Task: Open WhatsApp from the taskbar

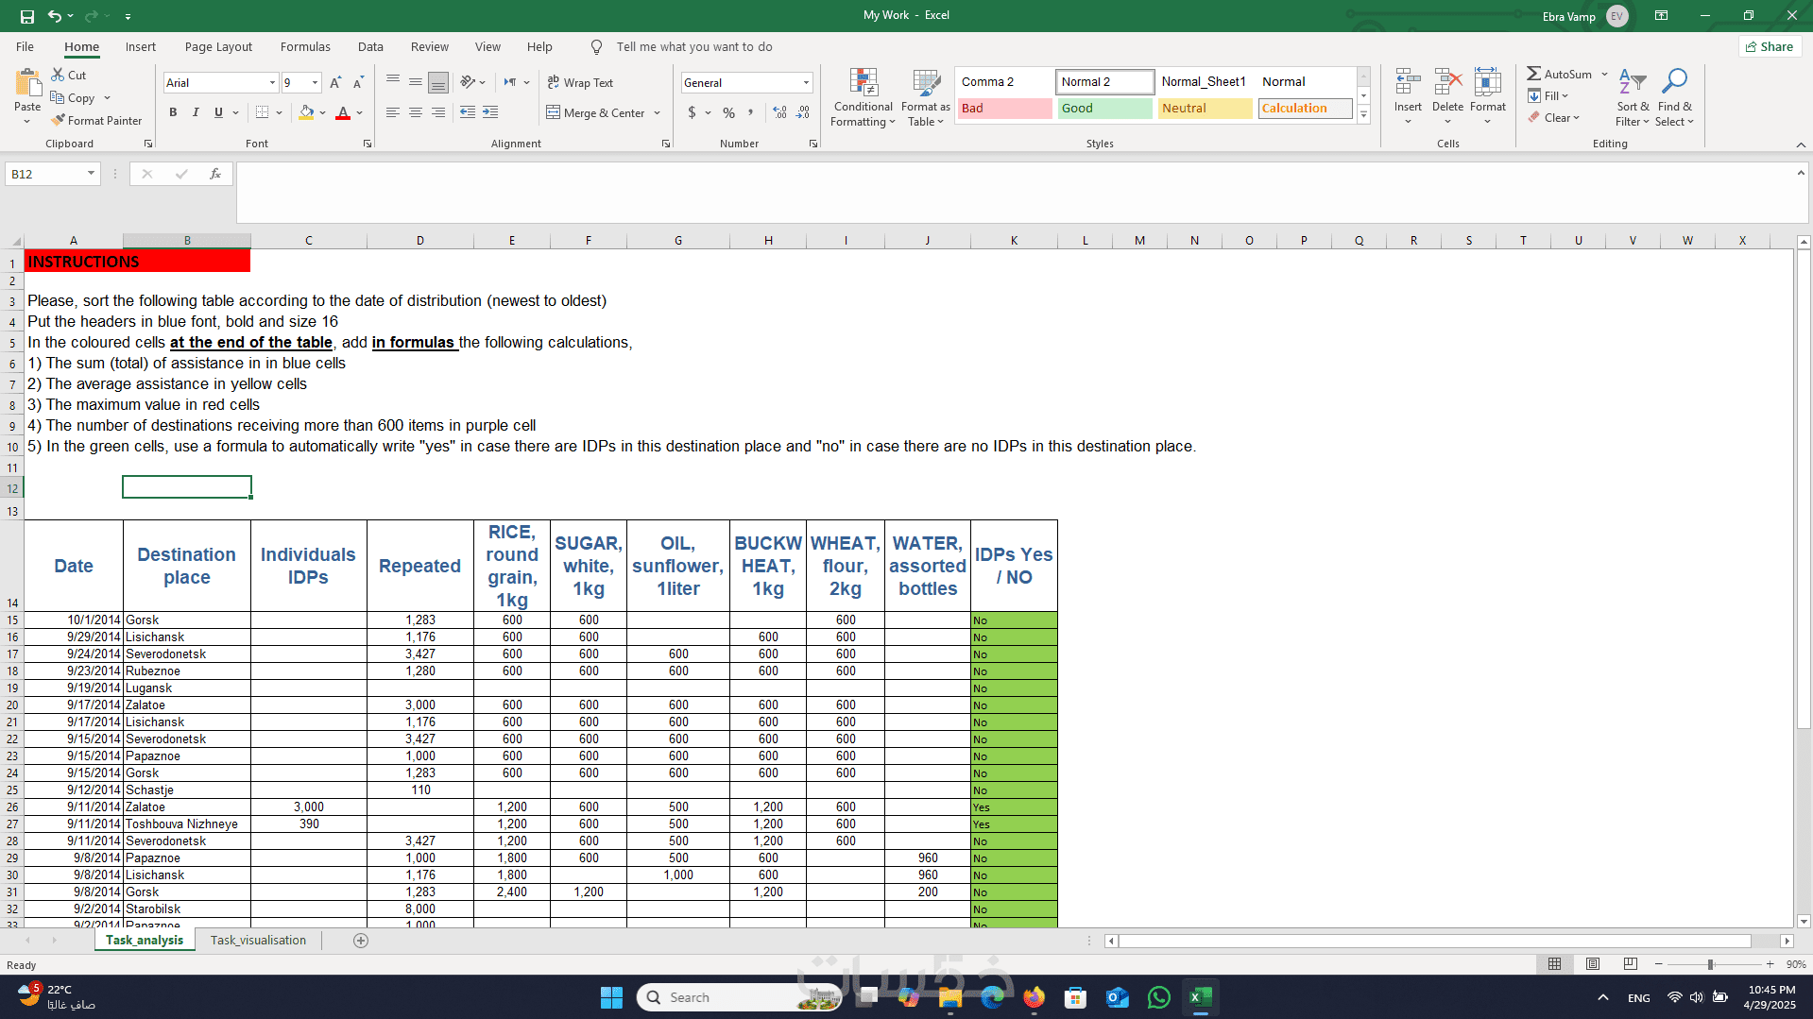Action: pyautogui.click(x=1159, y=997)
